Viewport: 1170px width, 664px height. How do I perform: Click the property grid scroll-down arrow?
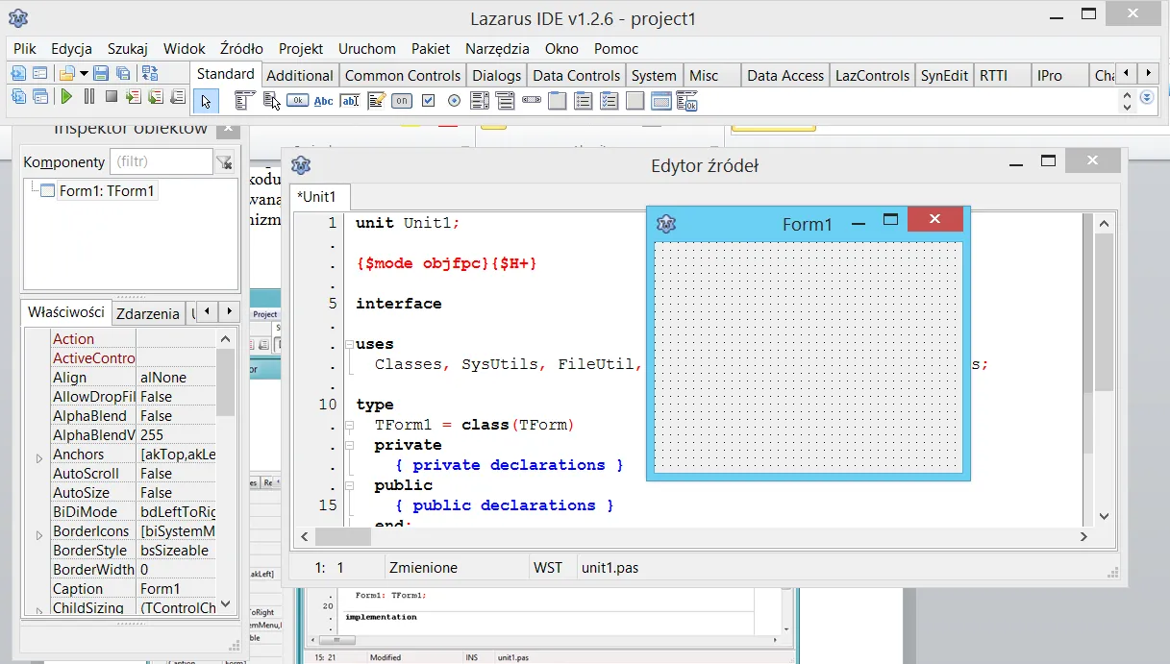point(226,604)
